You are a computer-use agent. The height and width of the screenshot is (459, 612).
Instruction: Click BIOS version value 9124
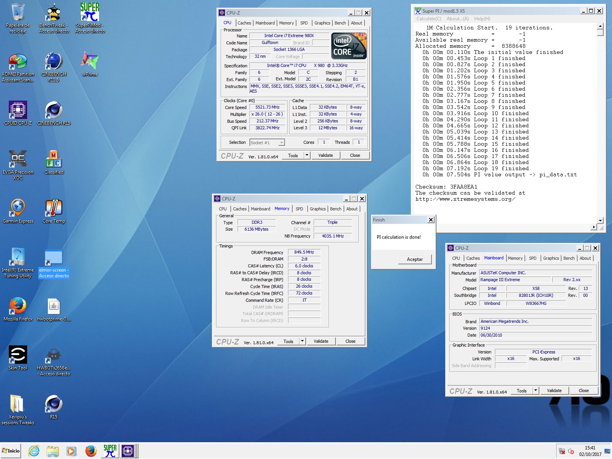point(535,328)
